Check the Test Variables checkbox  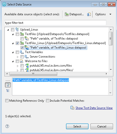click(x=17, y=52)
